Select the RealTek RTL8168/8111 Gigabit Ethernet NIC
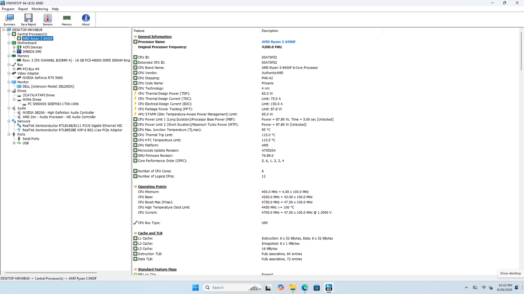Image resolution: width=524 pixels, height=294 pixels. 72,126
